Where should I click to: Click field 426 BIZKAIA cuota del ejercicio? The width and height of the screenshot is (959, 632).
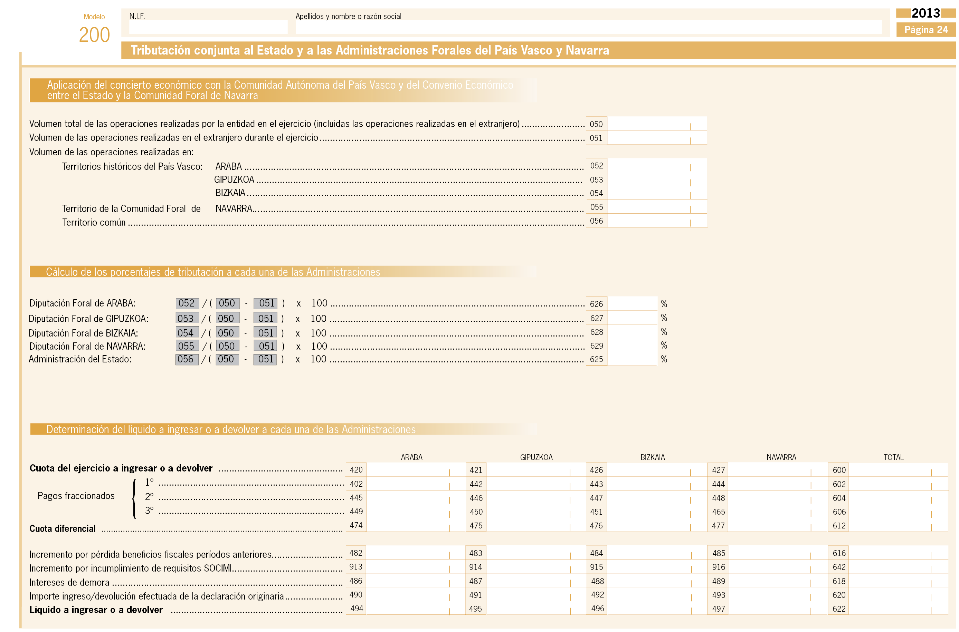(x=656, y=469)
